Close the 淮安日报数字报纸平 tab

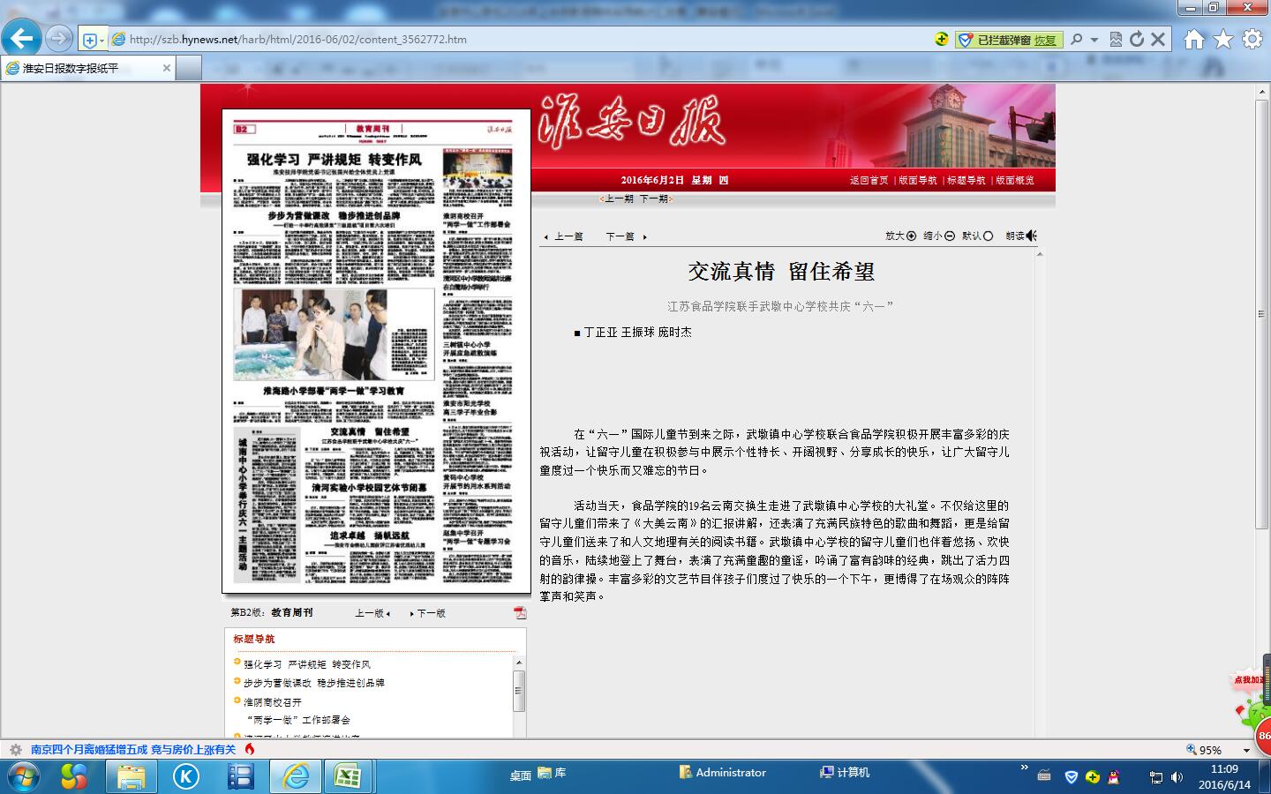166,68
